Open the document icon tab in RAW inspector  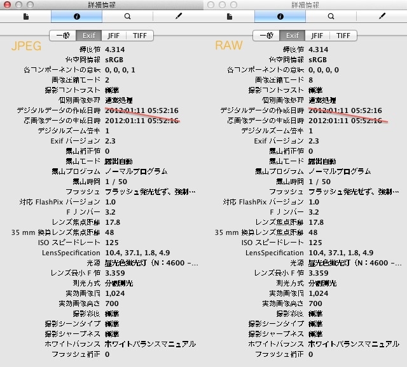(230, 17)
